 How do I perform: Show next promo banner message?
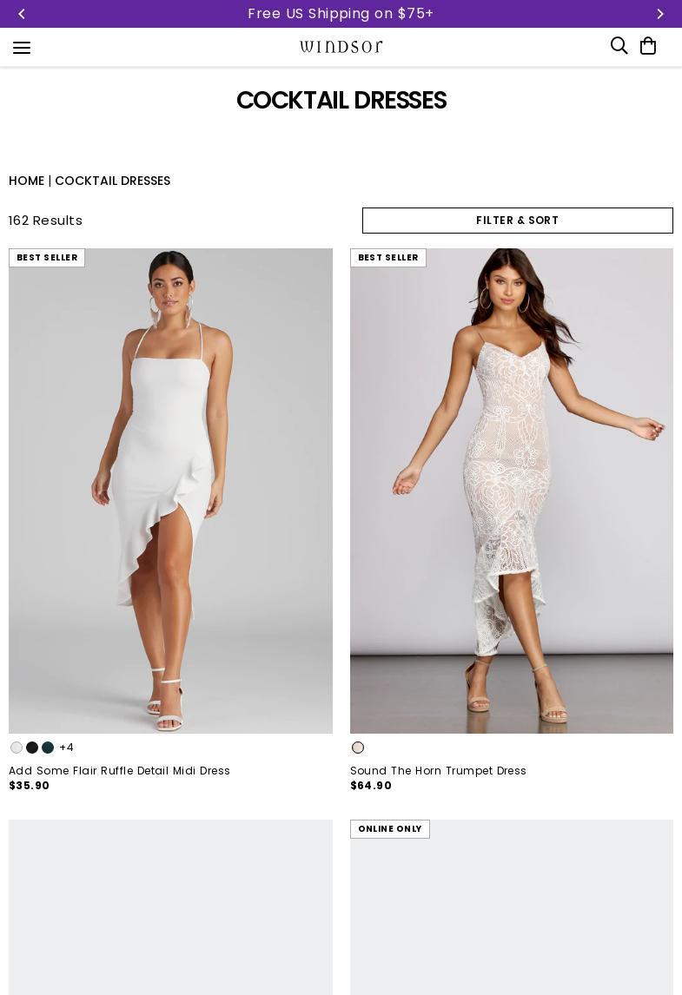[660, 14]
